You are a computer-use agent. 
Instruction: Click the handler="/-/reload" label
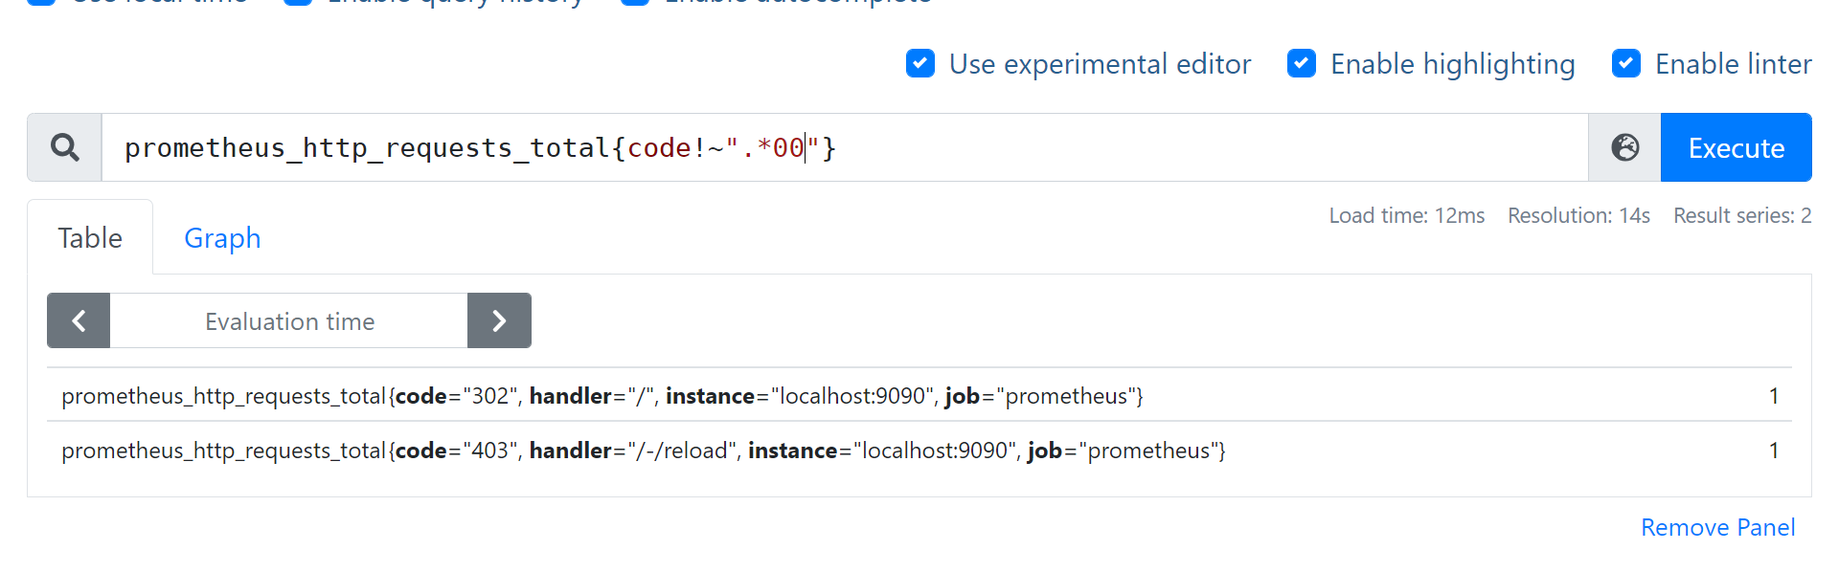631,451
